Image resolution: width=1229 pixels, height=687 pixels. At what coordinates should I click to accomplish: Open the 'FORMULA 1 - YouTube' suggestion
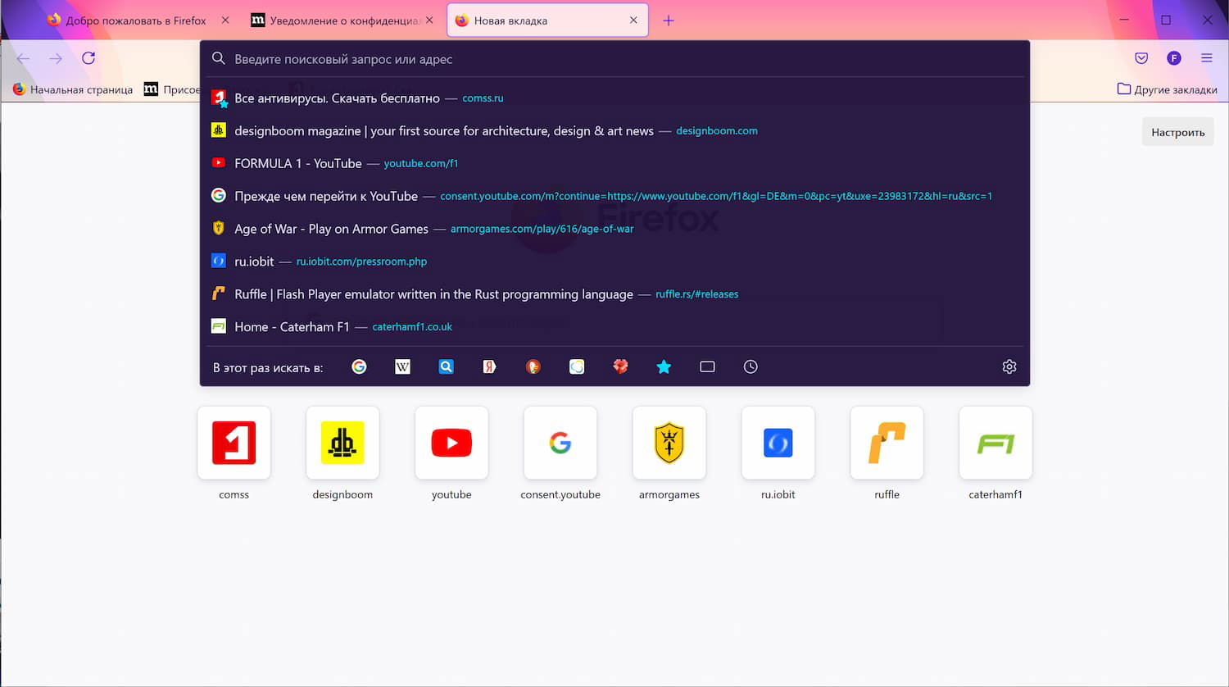pos(614,163)
